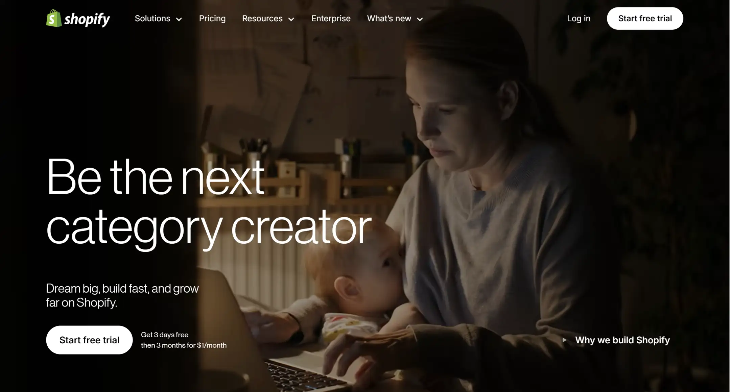Image resolution: width=730 pixels, height=392 pixels.
Task: Click the Solutions dropdown chevron icon
Action: point(179,19)
